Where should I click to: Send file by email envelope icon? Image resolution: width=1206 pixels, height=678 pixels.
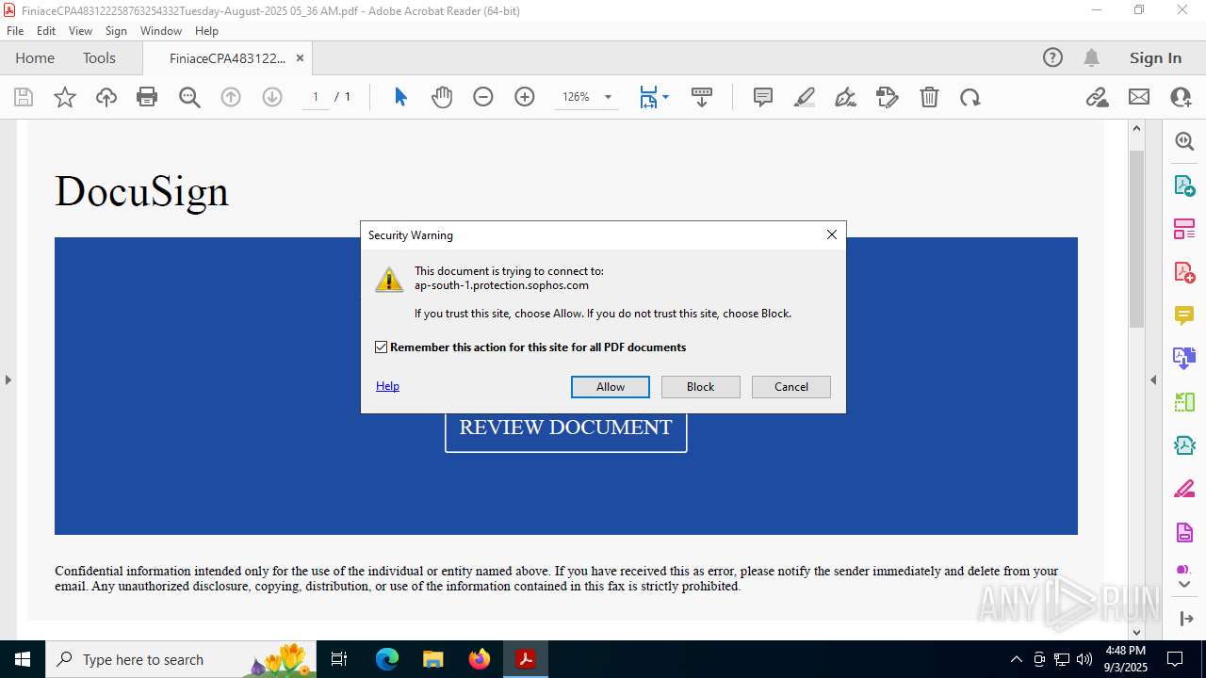1139,97
